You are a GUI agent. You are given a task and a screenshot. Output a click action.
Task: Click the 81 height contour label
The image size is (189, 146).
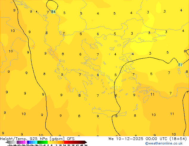click(x=180, y=65)
